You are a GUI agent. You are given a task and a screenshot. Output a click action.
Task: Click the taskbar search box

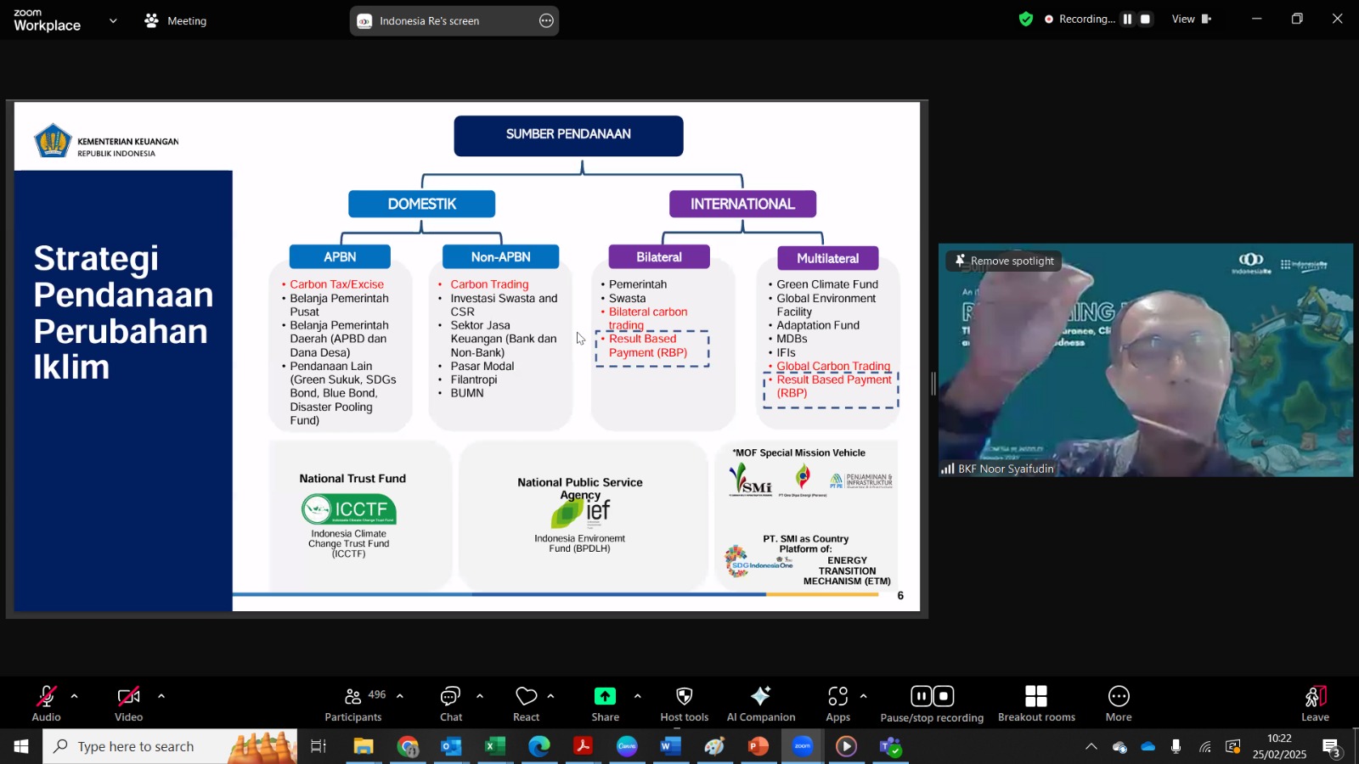tap(170, 746)
